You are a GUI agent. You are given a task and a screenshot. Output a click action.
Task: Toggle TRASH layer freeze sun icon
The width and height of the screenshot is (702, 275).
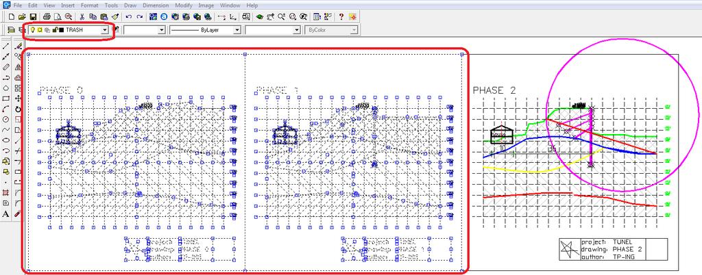39,30
